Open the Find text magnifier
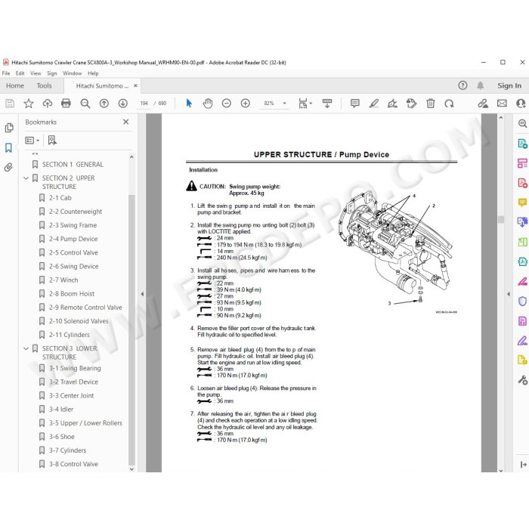Screen dimensions: 529x529 point(85,104)
